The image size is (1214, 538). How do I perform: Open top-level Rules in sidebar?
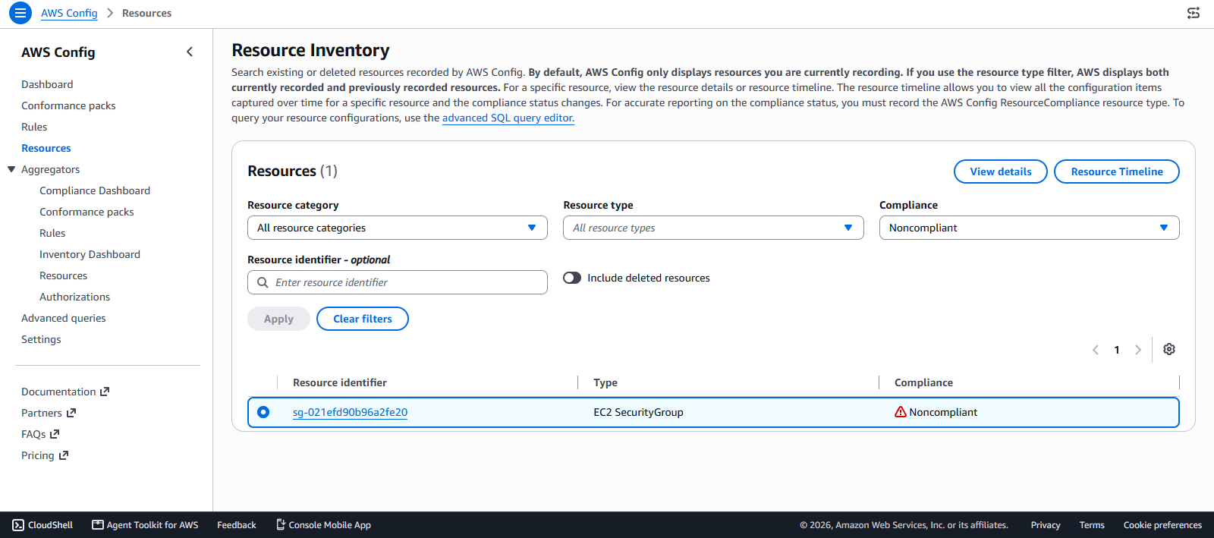(x=34, y=127)
